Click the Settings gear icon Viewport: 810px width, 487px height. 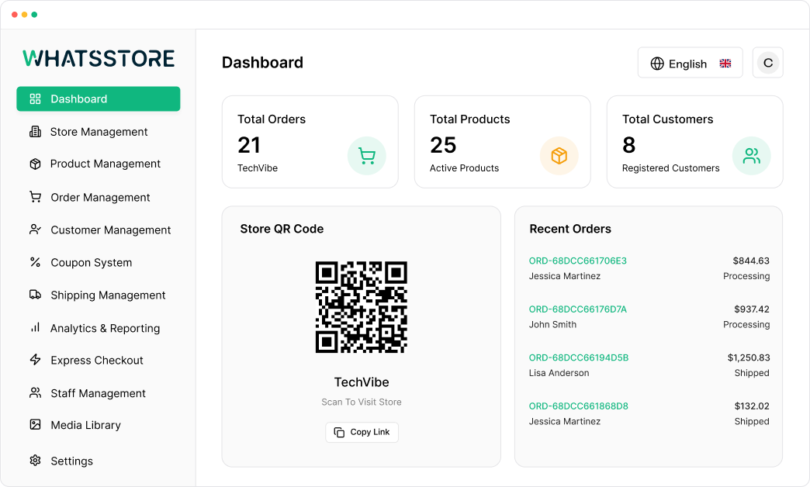(35, 460)
